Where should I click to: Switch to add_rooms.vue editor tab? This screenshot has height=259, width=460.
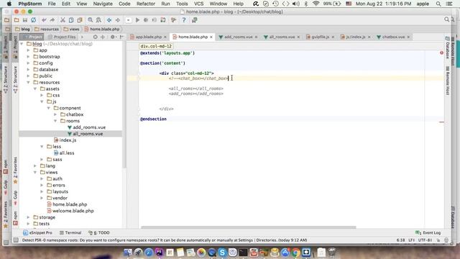click(238, 37)
